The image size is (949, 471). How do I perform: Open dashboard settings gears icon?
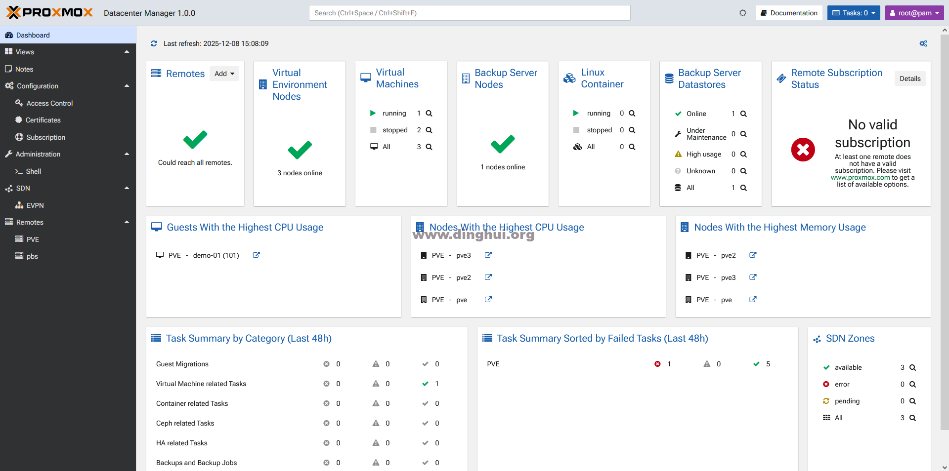(923, 43)
